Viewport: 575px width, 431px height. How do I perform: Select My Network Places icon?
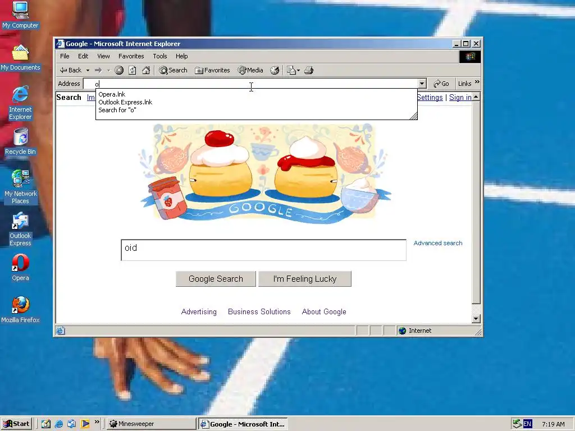coord(20,187)
